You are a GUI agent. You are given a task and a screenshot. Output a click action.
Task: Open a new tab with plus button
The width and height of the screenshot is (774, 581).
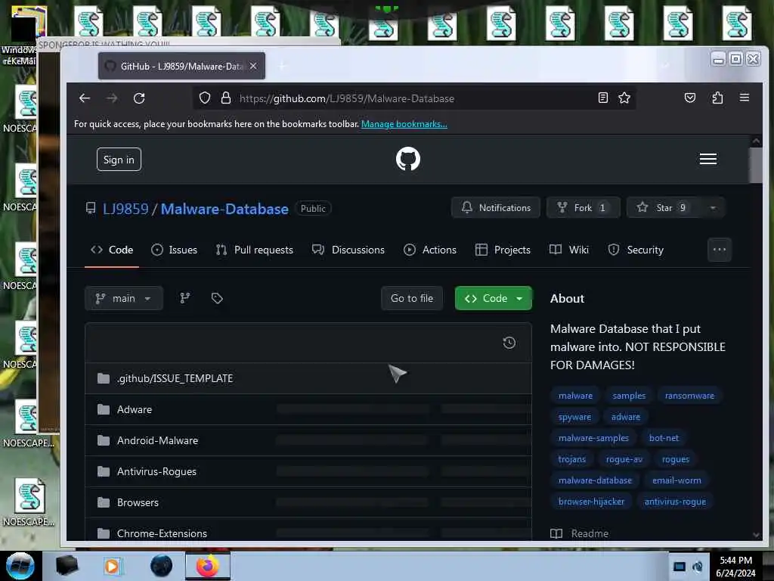click(x=283, y=66)
